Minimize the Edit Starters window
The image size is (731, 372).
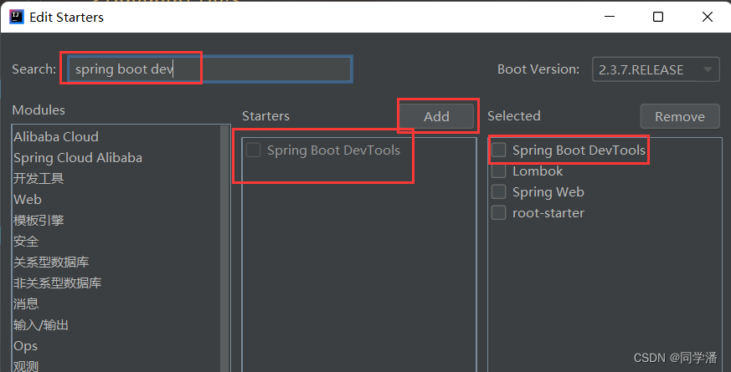click(609, 18)
